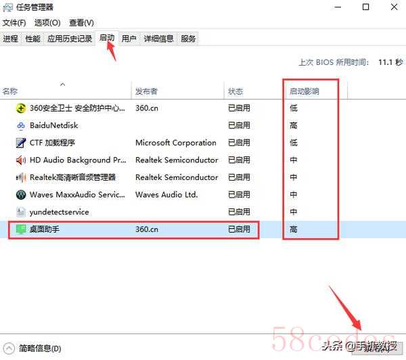Click the 高 impact value for 桌面助手
Screen dimensions: 406x360
294,229
